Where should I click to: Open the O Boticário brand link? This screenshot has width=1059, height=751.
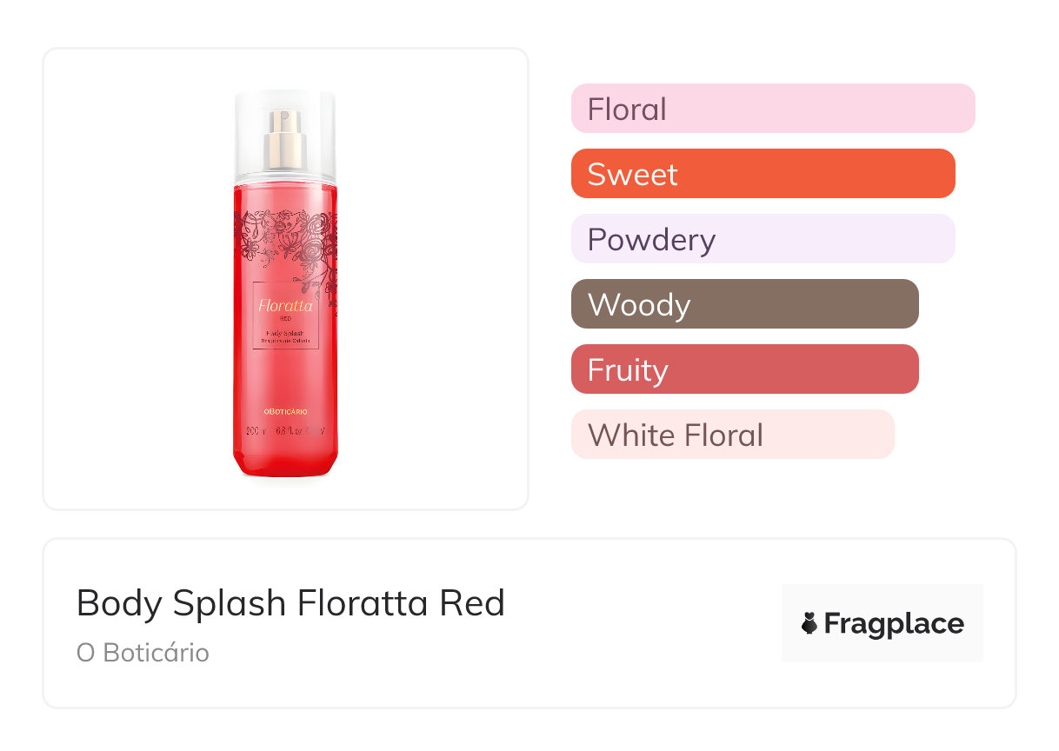click(x=143, y=653)
